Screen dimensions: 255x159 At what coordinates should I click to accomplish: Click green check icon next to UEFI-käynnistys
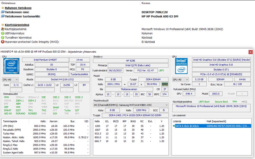click(x=3, y=33)
